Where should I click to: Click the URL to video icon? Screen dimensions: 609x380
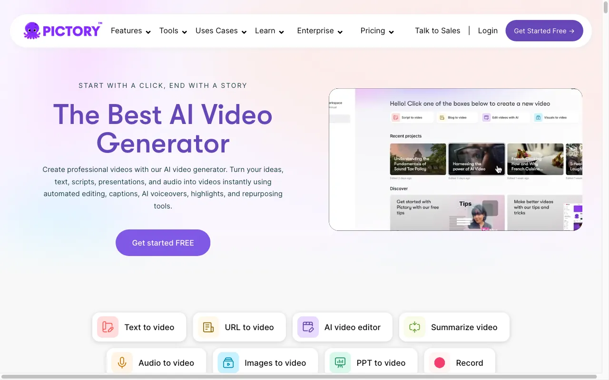208,327
